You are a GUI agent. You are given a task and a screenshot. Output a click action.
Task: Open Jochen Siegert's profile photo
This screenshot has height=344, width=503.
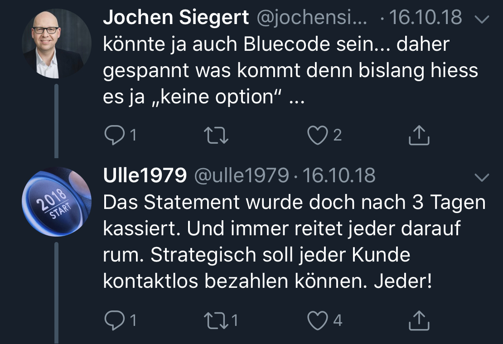pos(57,44)
